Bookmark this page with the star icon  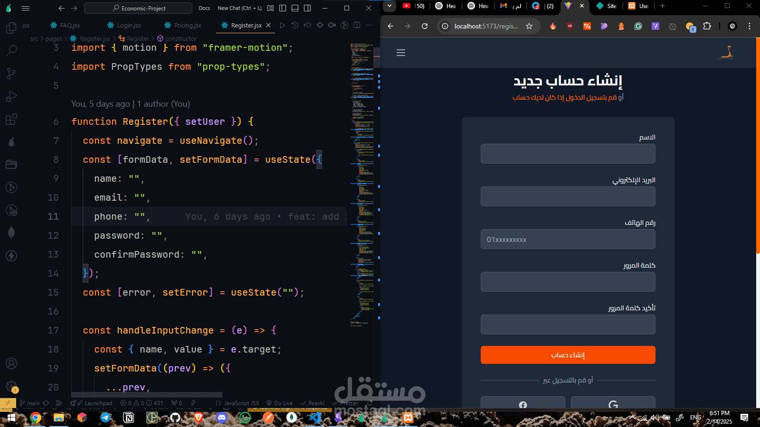tap(529, 26)
